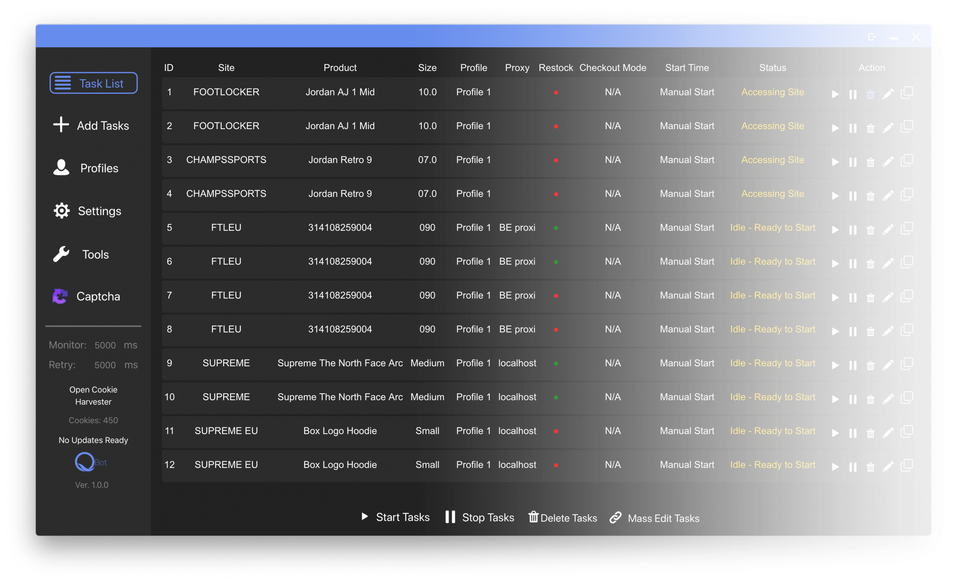
Task: Start task 4 CHAMPSSPORTS play icon
Action: pyautogui.click(x=835, y=196)
